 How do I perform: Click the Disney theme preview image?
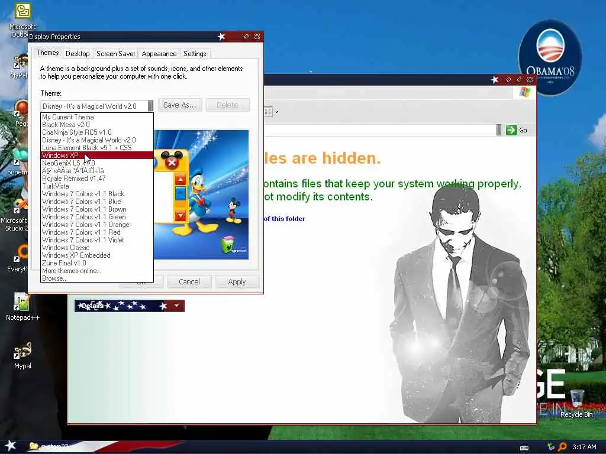point(201,194)
